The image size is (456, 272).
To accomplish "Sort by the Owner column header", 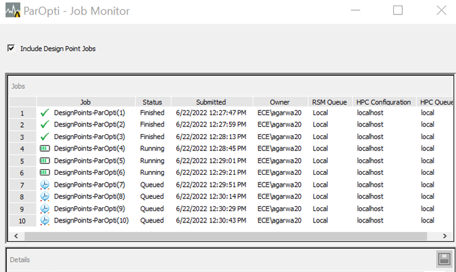I will [x=280, y=102].
